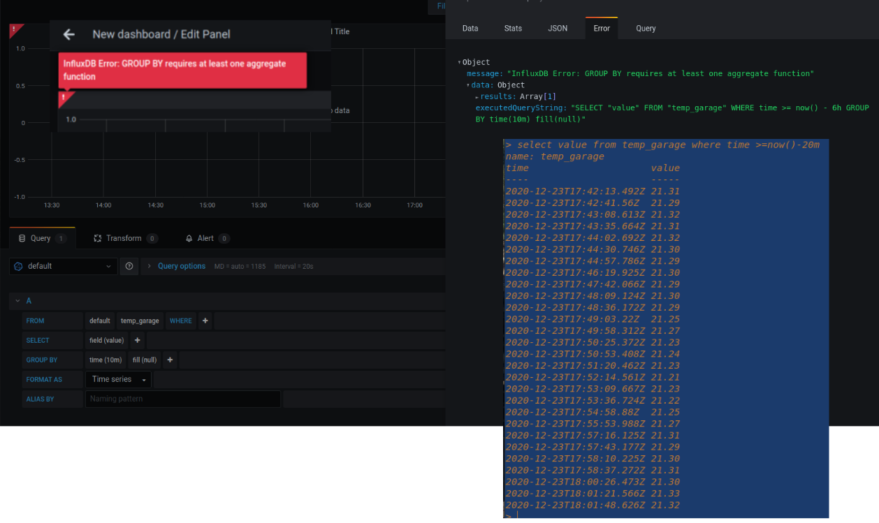Open the Time series format dropdown
The width and height of the screenshot is (879, 523).
coord(119,379)
